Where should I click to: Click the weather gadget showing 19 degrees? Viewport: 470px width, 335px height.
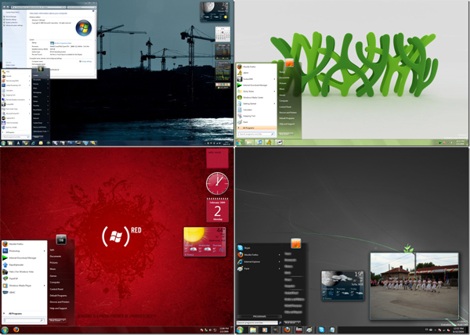342,286
